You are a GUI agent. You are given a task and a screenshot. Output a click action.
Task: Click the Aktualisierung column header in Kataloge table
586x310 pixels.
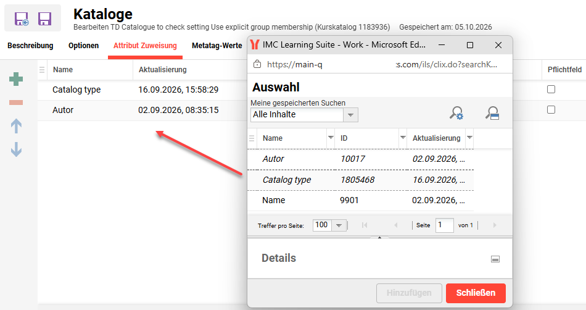pyautogui.click(x=163, y=70)
